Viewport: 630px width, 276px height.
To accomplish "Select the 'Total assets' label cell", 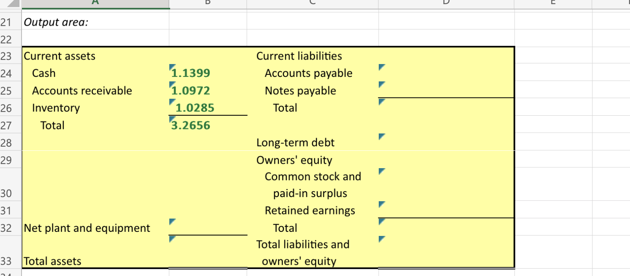I will tap(95, 252).
